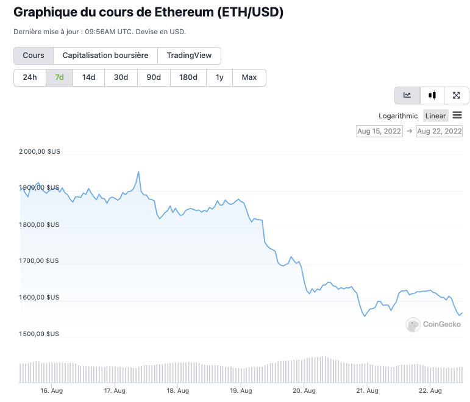Enable Logarithmic scale
Image resolution: width=470 pixels, height=402 pixels.
[x=398, y=116]
